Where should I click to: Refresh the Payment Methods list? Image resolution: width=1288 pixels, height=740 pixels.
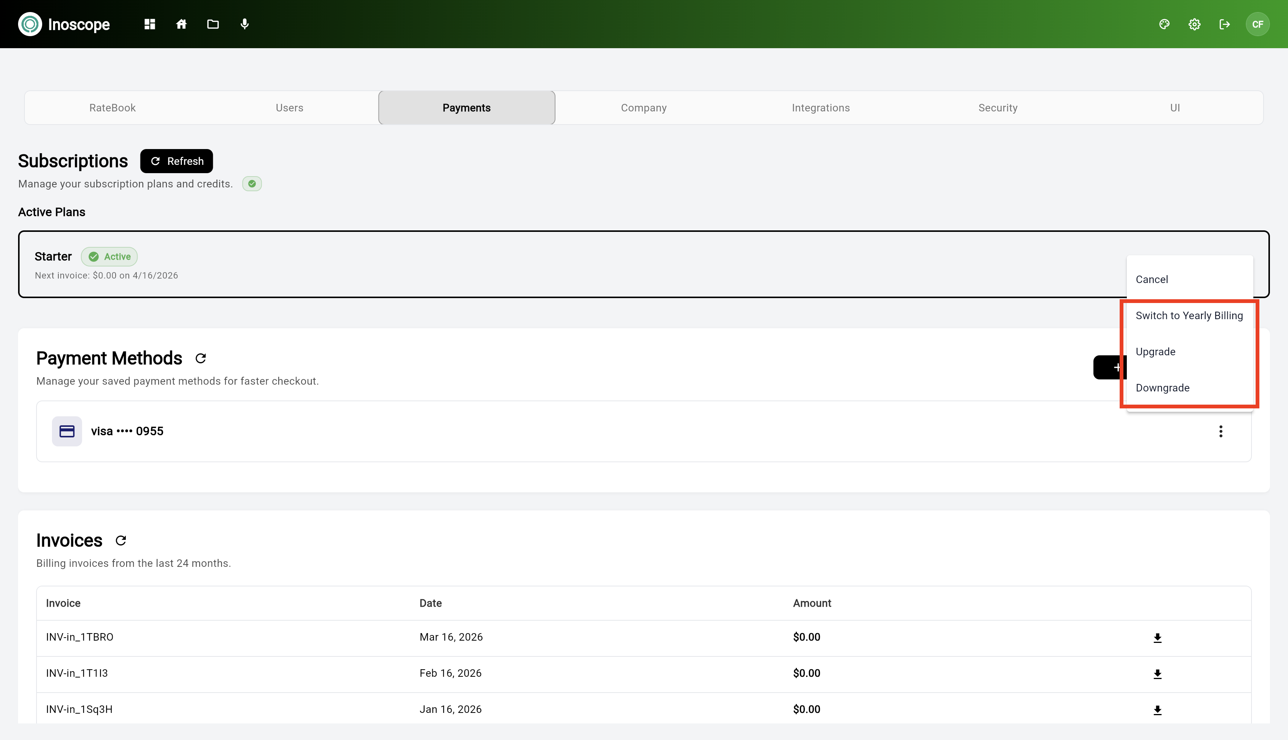200,358
